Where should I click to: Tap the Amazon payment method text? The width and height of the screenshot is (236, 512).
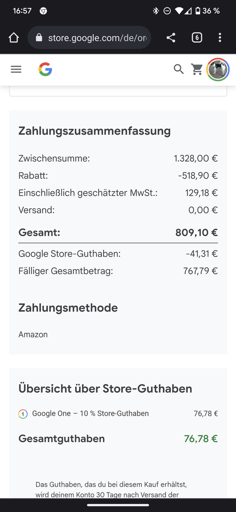coord(33,334)
